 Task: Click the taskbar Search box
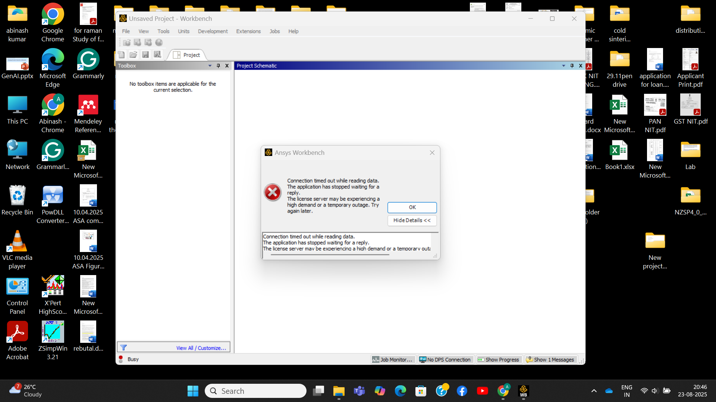point(255,391)
